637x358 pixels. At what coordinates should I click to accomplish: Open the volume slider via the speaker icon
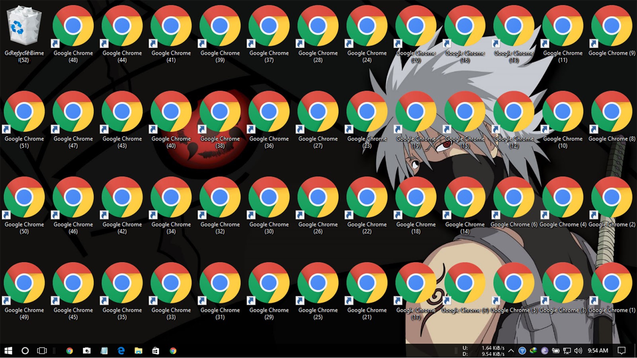coord(578,351)
